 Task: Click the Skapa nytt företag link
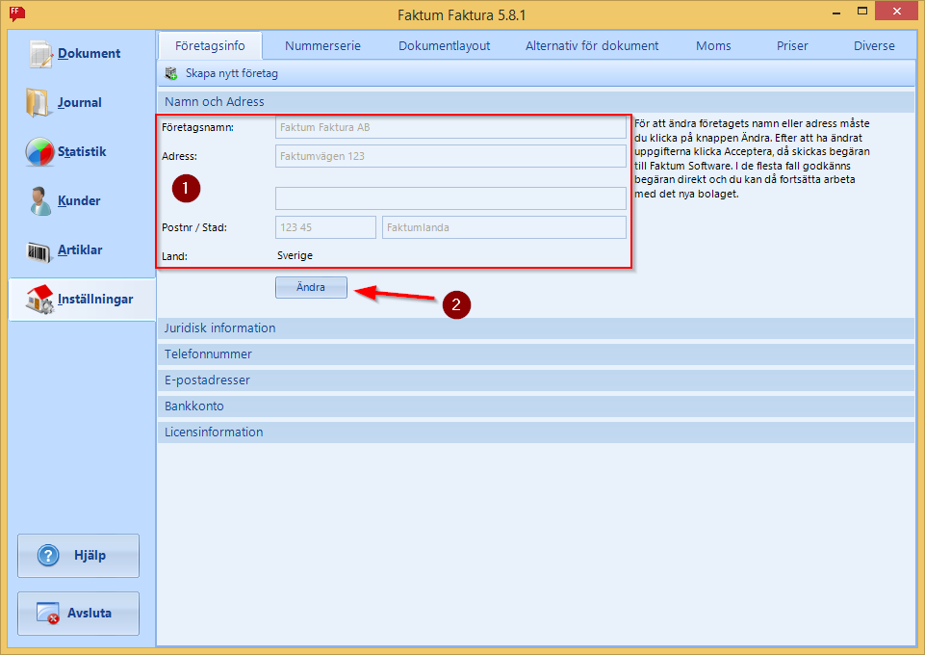coord(231,74)
